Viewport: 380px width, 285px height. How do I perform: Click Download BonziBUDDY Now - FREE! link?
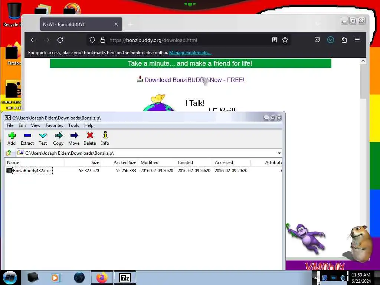click(x=194, y=80)
